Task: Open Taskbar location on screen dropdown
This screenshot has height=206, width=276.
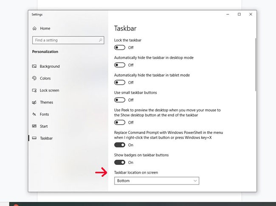Action: pyautogui.click(x=156, y=181)
